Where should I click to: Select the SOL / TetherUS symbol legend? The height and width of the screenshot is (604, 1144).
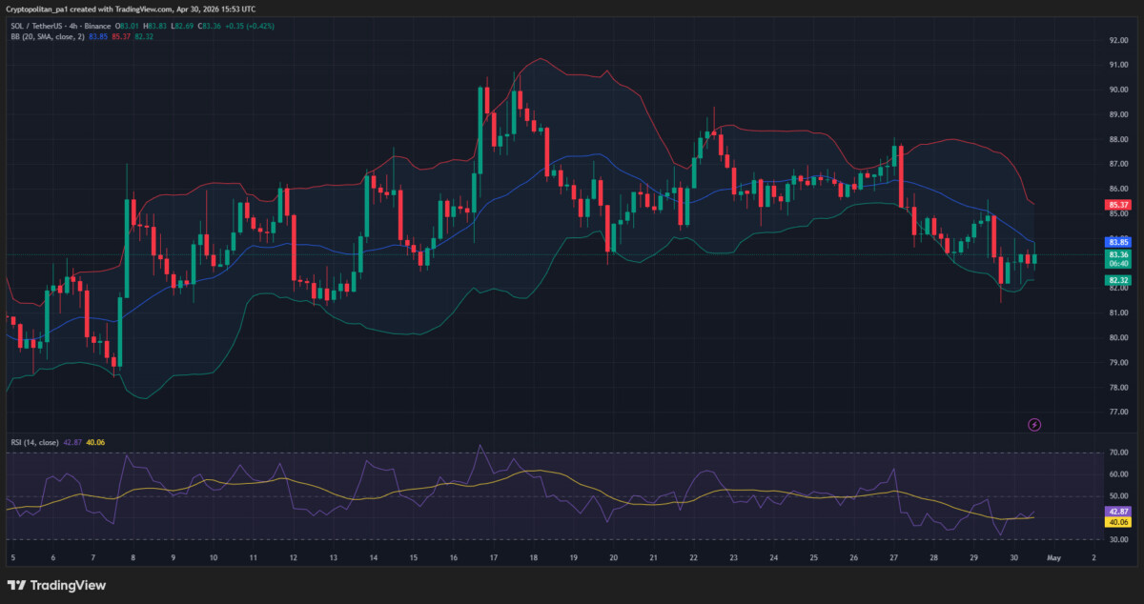click(x=43, y=26)
